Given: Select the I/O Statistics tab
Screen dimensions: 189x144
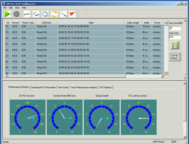Looking at the screenshot, I should pos(106,87).
